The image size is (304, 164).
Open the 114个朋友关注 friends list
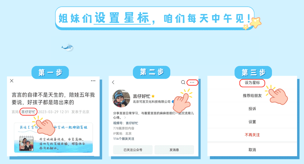click(x=124, y=139)
